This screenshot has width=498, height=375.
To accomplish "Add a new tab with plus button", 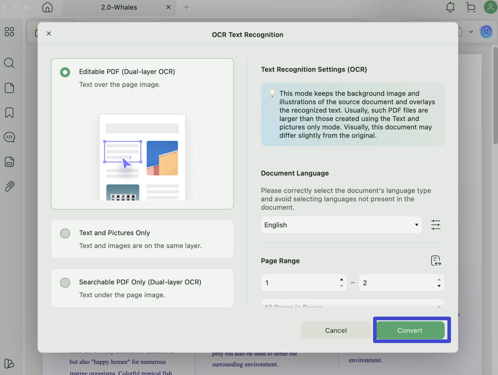I will (186, 7).
